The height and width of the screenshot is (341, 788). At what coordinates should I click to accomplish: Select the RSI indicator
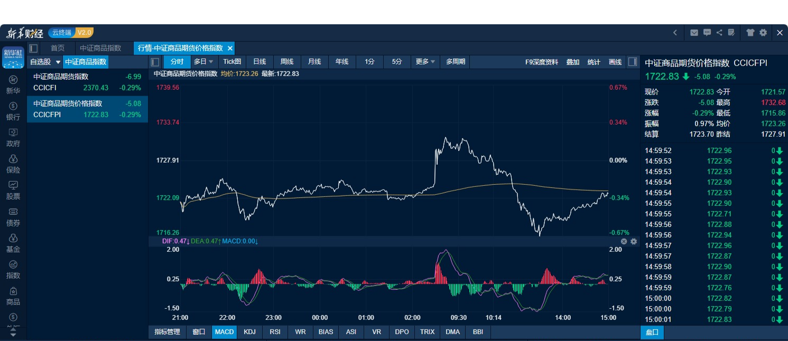[x=275, y=332]
